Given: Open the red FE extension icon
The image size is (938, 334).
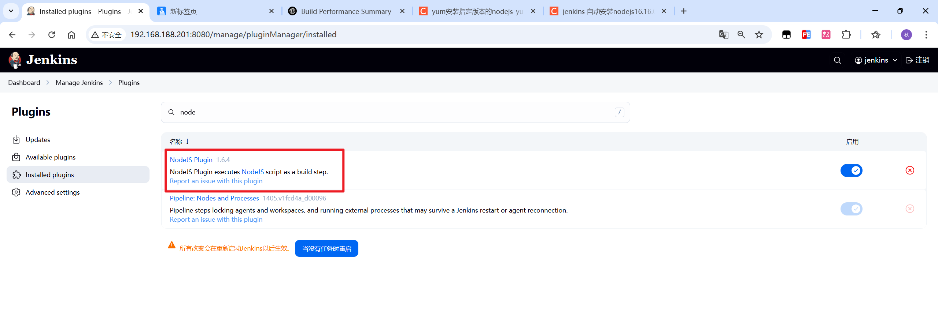Looking at the screenshot, I should click(806, 35).
